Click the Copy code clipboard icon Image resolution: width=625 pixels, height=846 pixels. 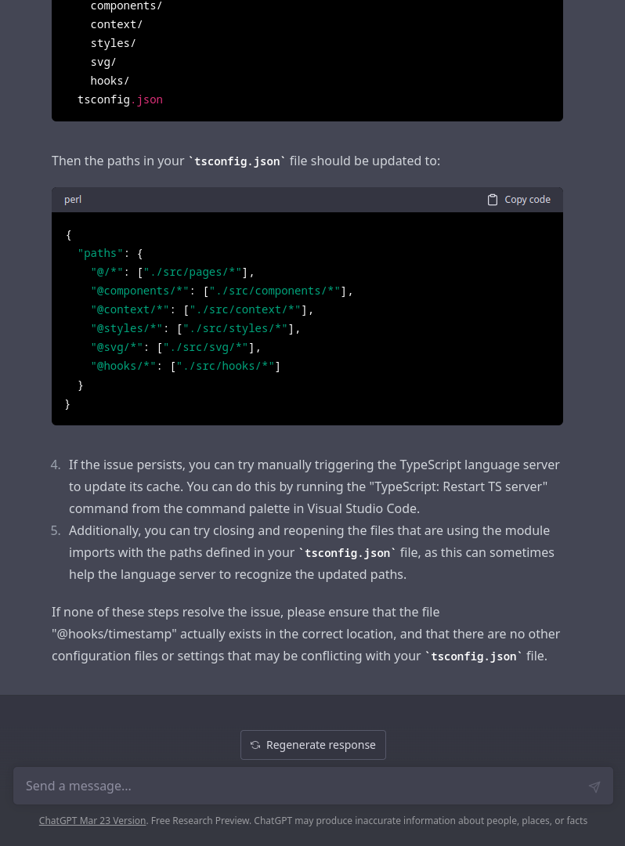493,200
